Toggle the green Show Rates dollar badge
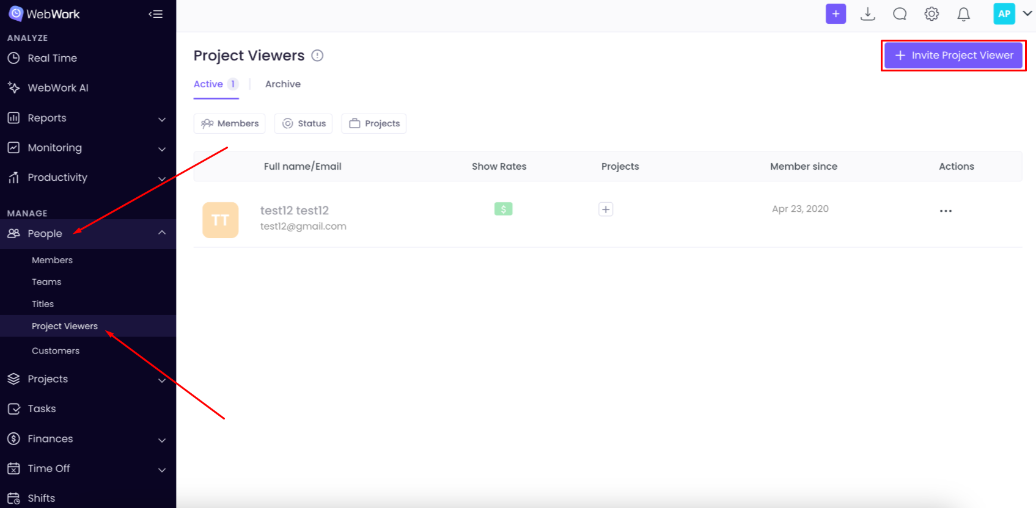This screenshot has width=1036, height=508. (x=503, y=209)
